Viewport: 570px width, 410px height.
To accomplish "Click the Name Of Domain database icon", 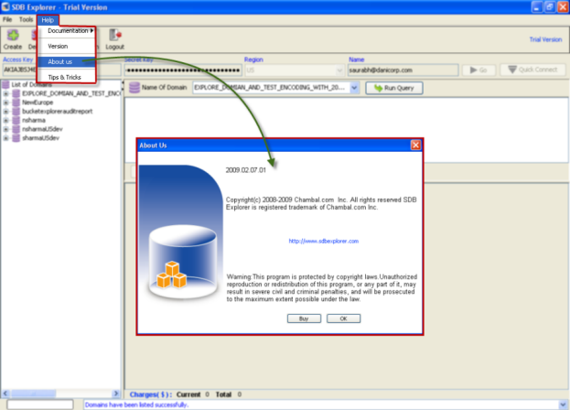I will [x=134, y=88].
